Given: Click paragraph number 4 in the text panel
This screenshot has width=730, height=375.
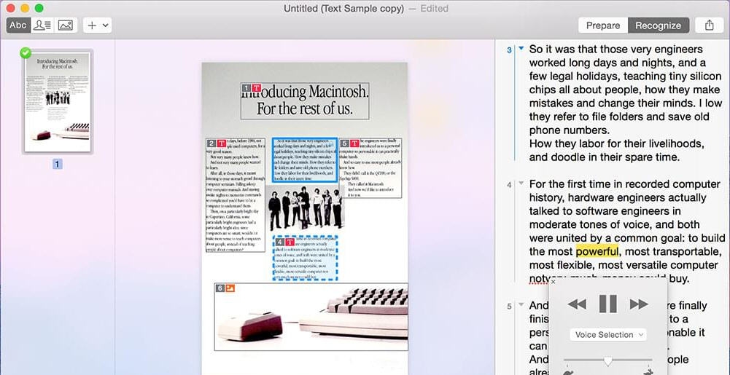Looking at the screenshot, I should (509, 185).
